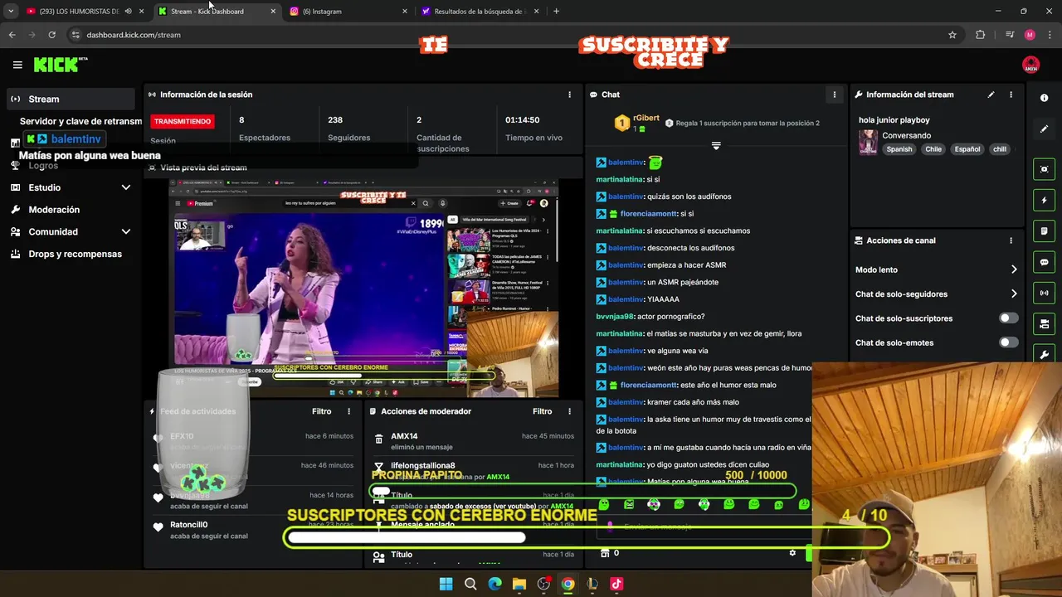Bookmark this page with star icon

(952, 35)
